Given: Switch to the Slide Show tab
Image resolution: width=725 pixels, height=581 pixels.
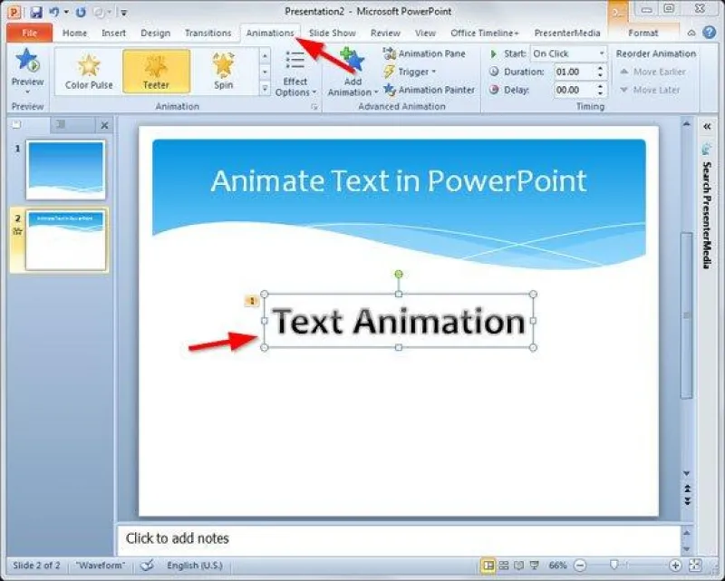Looking at the screenshot, I should click(332, 33).
